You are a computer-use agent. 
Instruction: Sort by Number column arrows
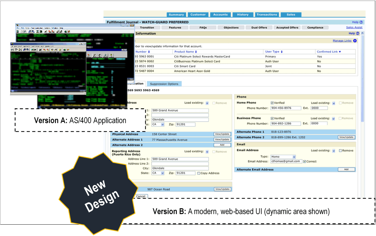click(149, 52)
